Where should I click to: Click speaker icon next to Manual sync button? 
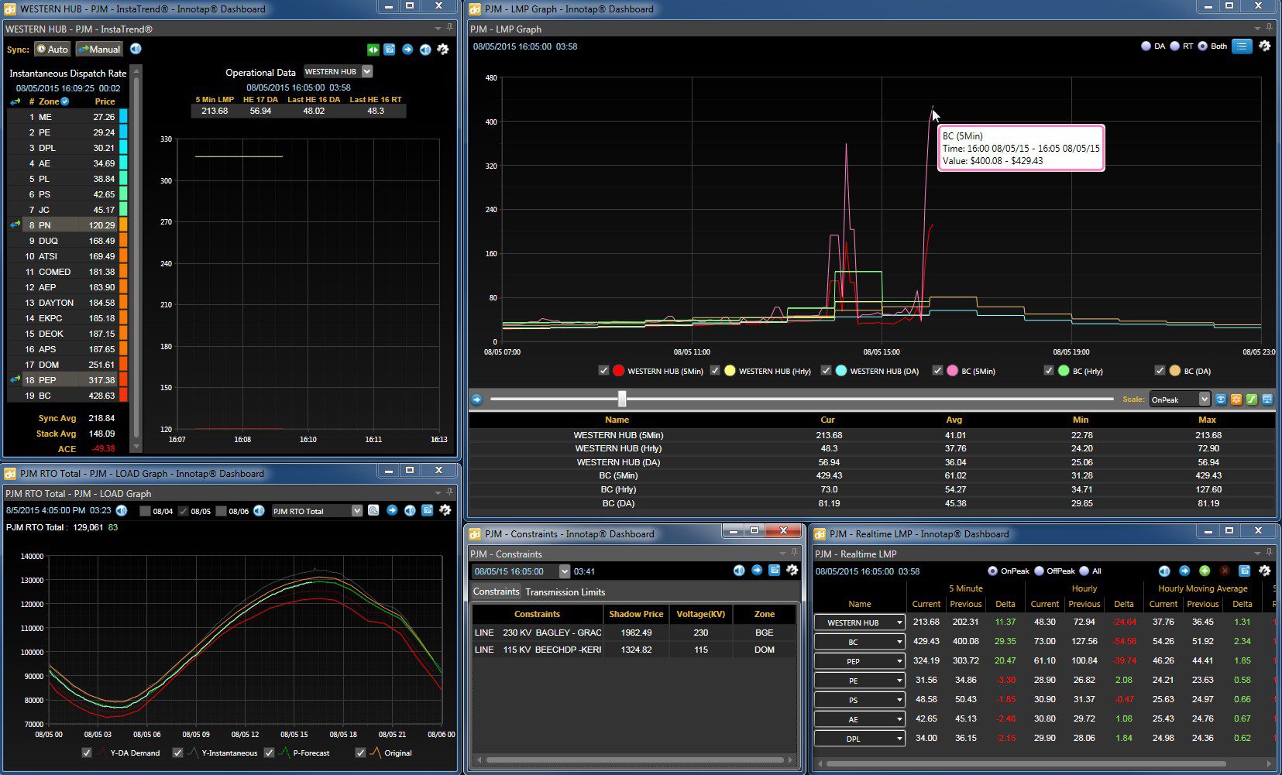(136, 49)
